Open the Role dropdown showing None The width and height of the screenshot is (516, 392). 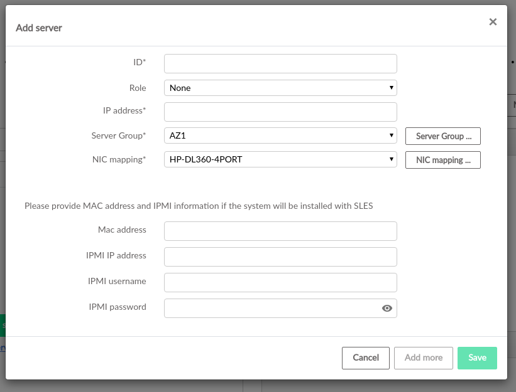tap(280, 88)
